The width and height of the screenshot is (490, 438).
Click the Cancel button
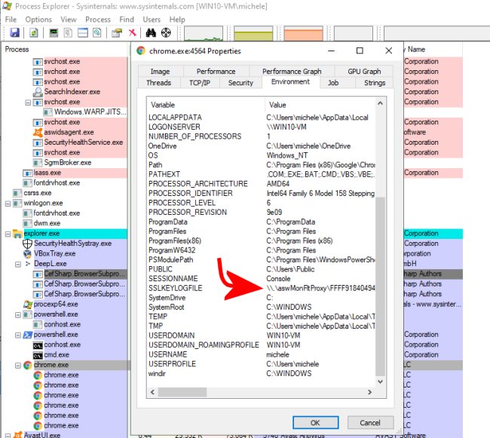tap(370, 423)
